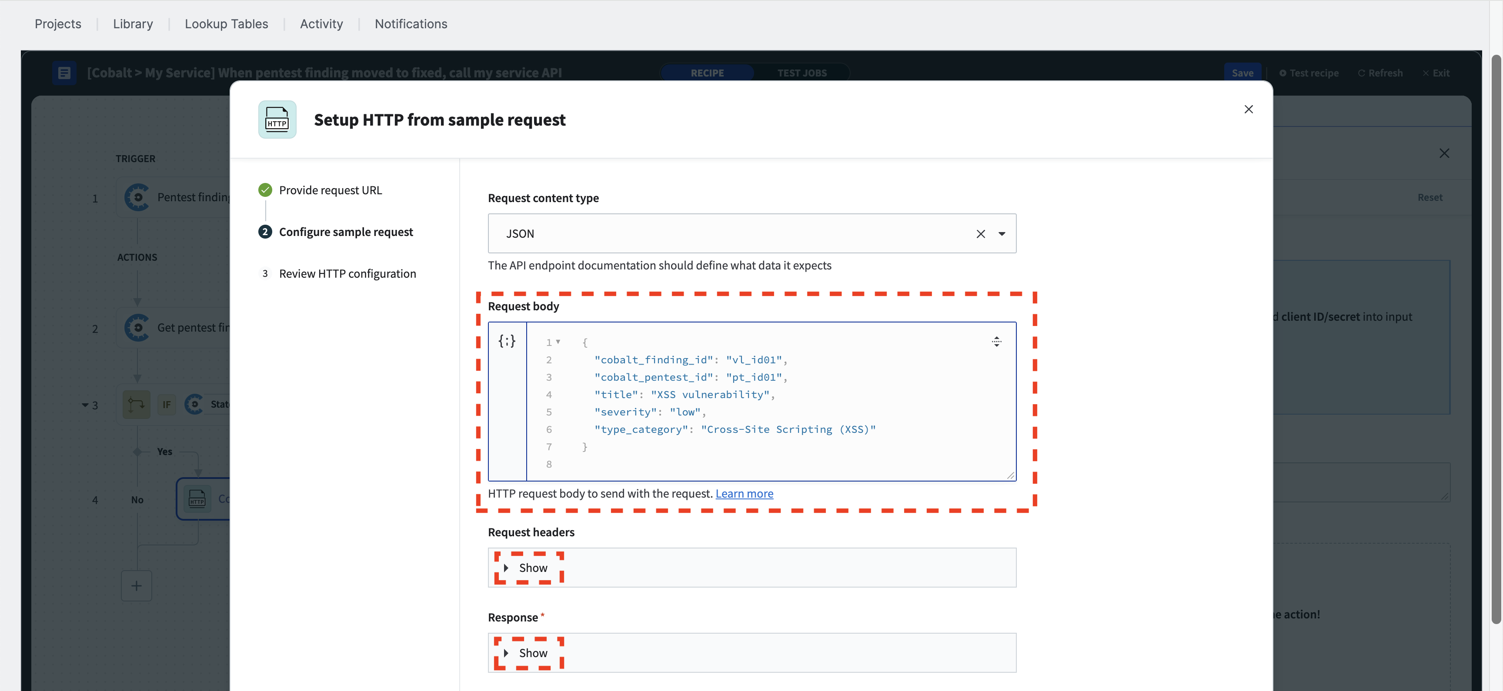The width and height of the screenshot is (1503, 691).
Task: Open Lookup Tables page
Action: click(x=227, y=24)
